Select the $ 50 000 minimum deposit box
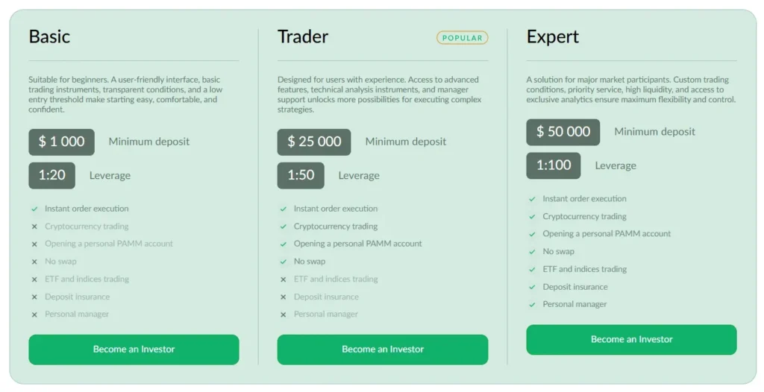This screenshot has width=764, height=392. [x=563, y=132]
